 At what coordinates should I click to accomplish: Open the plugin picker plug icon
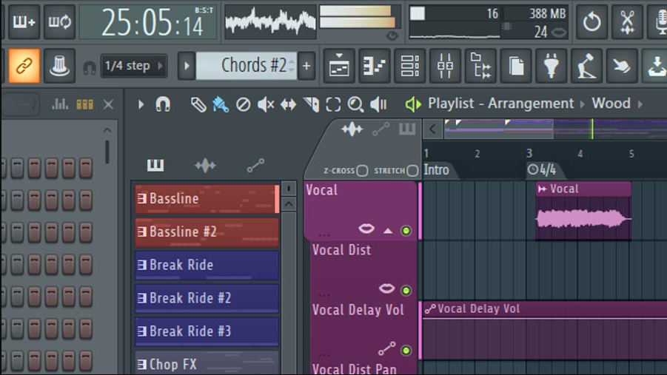551,66
